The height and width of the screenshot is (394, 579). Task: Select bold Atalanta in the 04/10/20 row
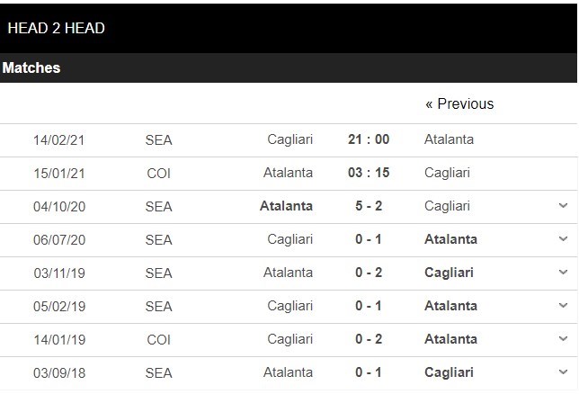click(286, 206)
